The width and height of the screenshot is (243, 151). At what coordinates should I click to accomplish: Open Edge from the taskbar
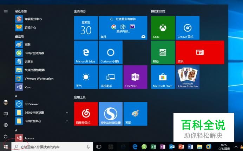tap(135, 147)
